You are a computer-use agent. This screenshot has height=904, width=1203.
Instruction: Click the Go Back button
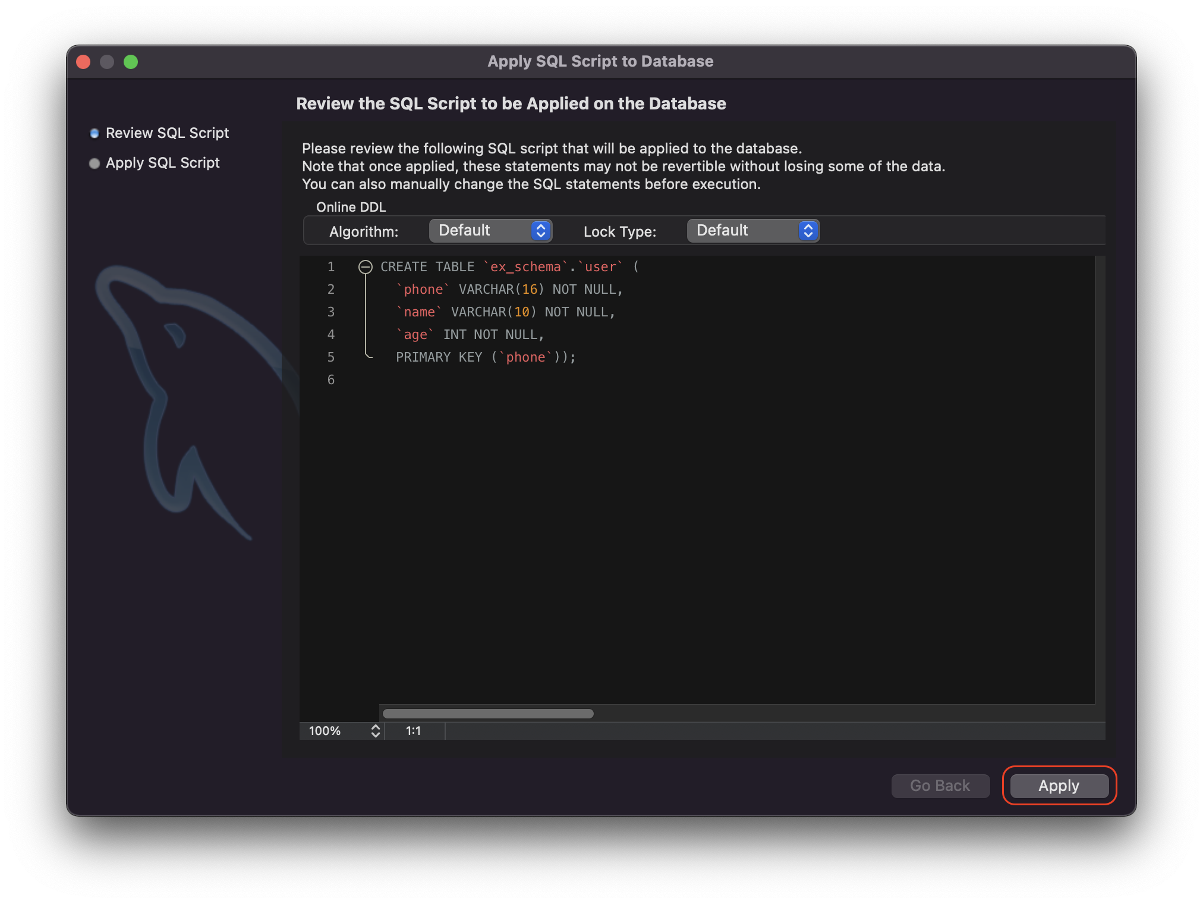(x=940, y=786)
